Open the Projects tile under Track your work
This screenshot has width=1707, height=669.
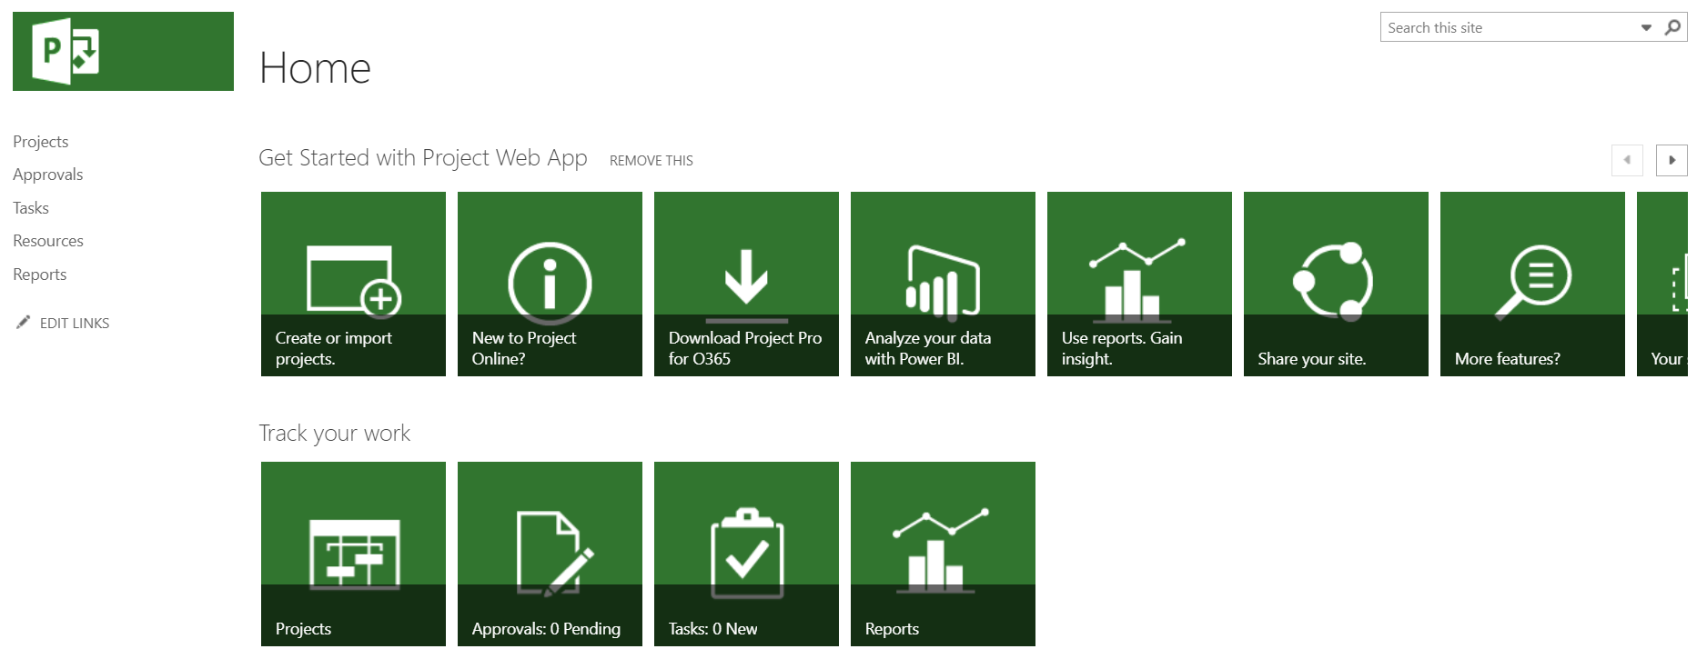tap(353, 554)
